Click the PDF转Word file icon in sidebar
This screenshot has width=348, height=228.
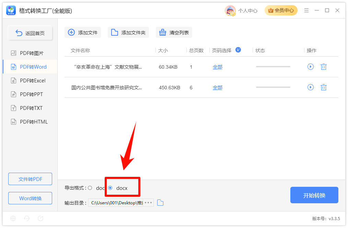click(x=13, y=67)
